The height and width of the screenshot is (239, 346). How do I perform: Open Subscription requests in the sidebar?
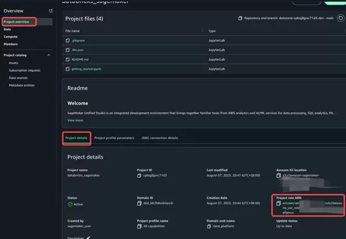[x=25, y=70]
